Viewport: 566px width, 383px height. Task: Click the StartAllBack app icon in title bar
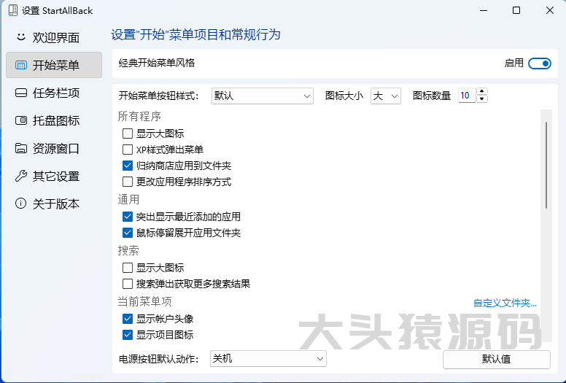click(x=12, y=11)
